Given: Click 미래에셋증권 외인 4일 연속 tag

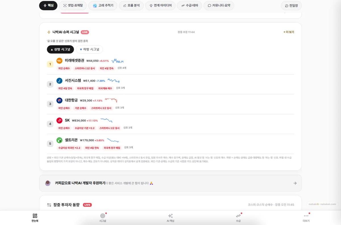Looking at the screenshot, I should point(107,68).
